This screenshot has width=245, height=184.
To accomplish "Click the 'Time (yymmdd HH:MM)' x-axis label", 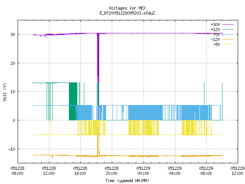I will (x=127, y=181).
